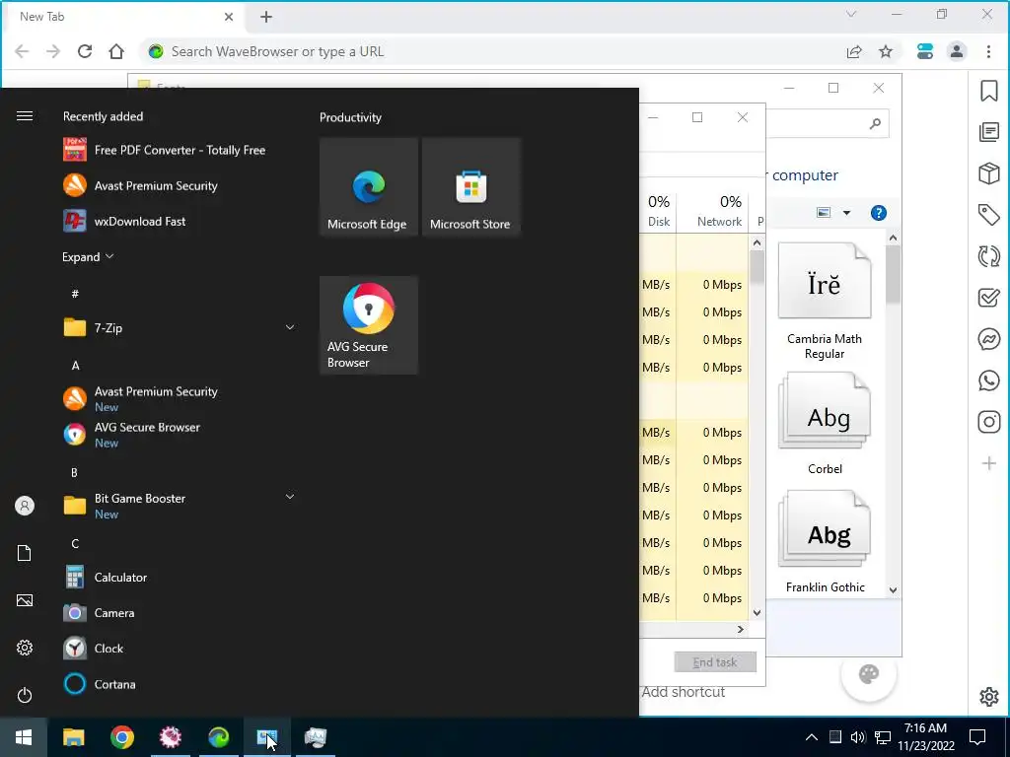Click the Power button in Start
The width and height of the screenshot is (1010, 757).
pyautogui.click(x=25, y=695)
